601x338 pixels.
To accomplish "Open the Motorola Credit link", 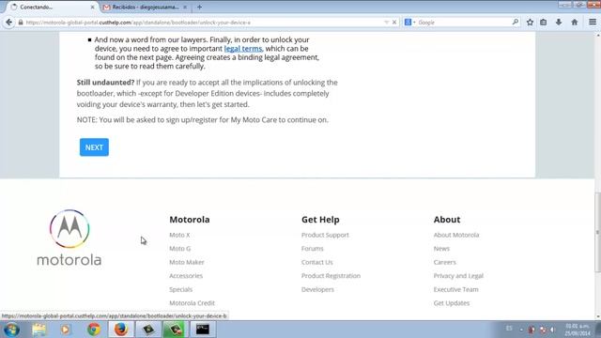I will click(192, 302).
